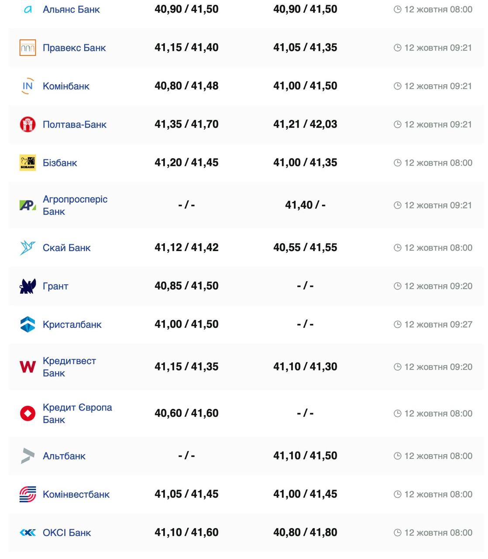Viewport: 488px width, 559px height.
Task: Open the Комінвестбанк link
Action: coord(76,494)
